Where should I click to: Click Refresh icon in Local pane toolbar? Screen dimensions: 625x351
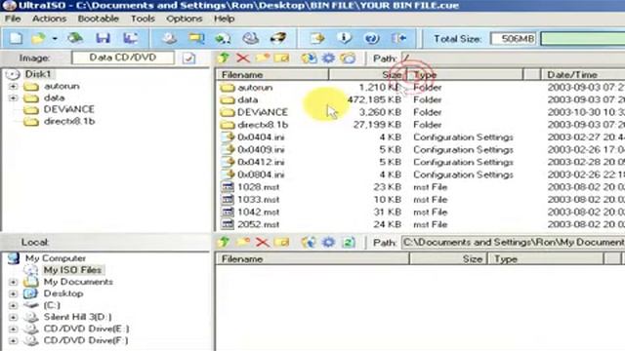pos(349,242)
